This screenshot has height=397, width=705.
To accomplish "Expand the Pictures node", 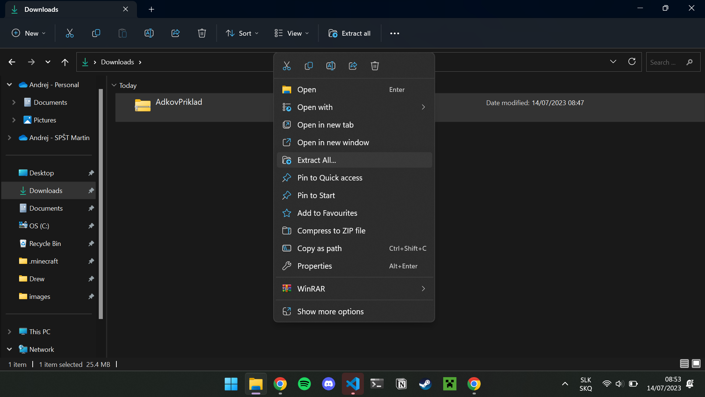I will [x=14, y=120].
